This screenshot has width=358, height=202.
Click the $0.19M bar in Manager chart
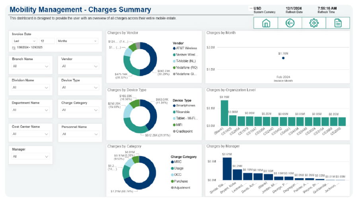coord(247,177)
